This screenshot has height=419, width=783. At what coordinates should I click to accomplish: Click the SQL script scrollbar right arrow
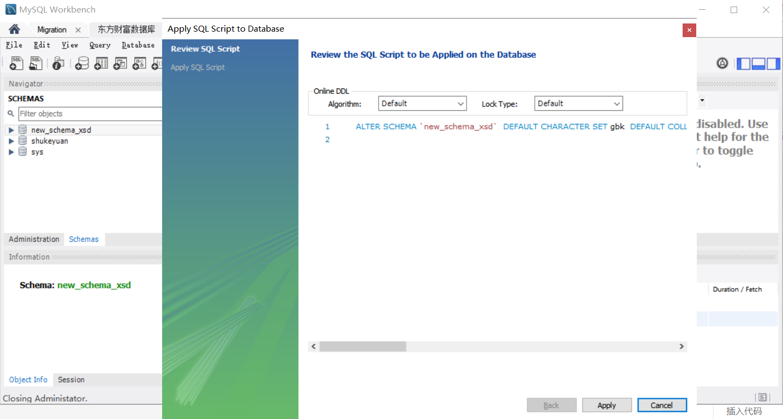(682, 346)
